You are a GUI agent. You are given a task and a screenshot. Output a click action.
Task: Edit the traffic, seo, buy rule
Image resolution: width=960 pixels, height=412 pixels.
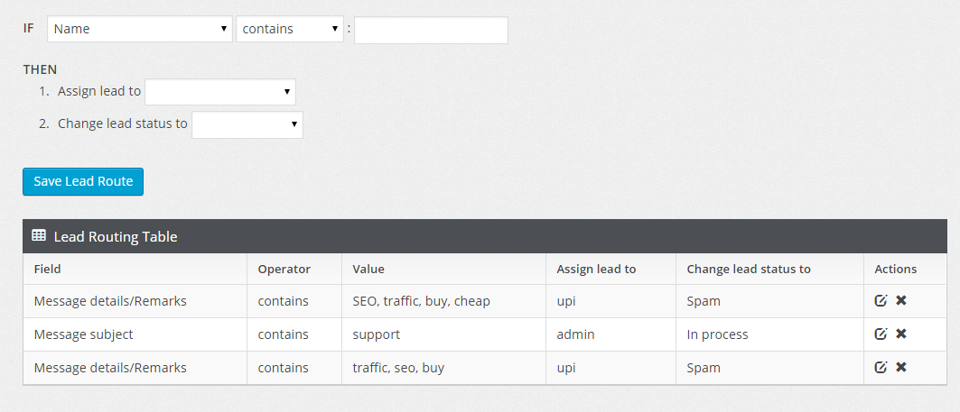[881, 368]
